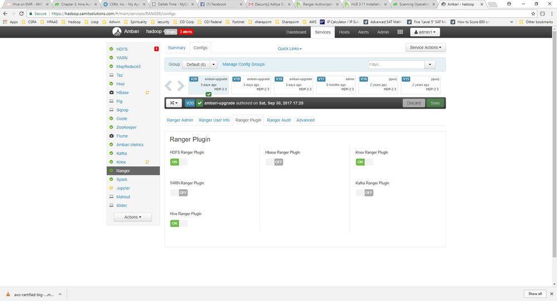Open the admin1 user menu
The width and height of the screenshot is (557, 301).
point(425,32)
